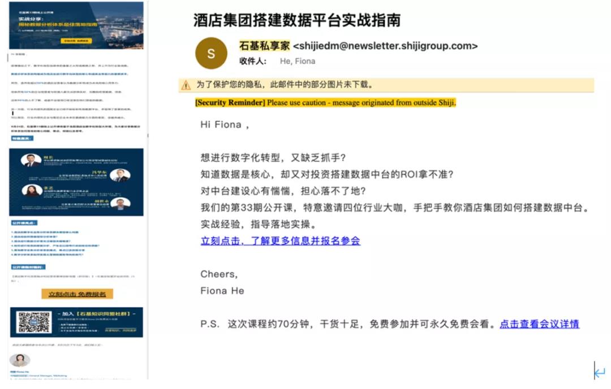Click the highlighted sender name 石基私享家
The height and width of the screenshot is (389, 611).
coord(264,46)
